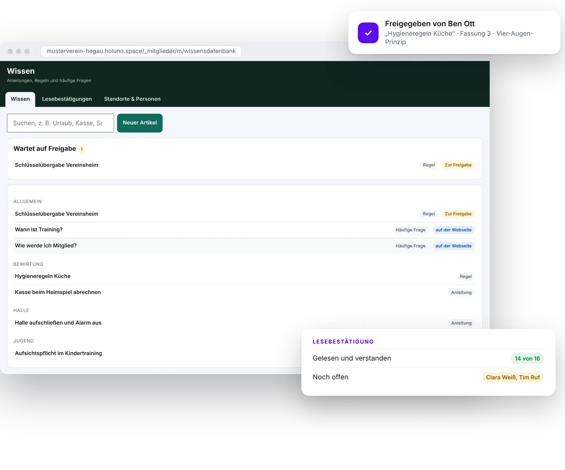Click the Freigegeben von Ben Ott notification
Screen dimensions: 565x470
(x=454, y=33)
